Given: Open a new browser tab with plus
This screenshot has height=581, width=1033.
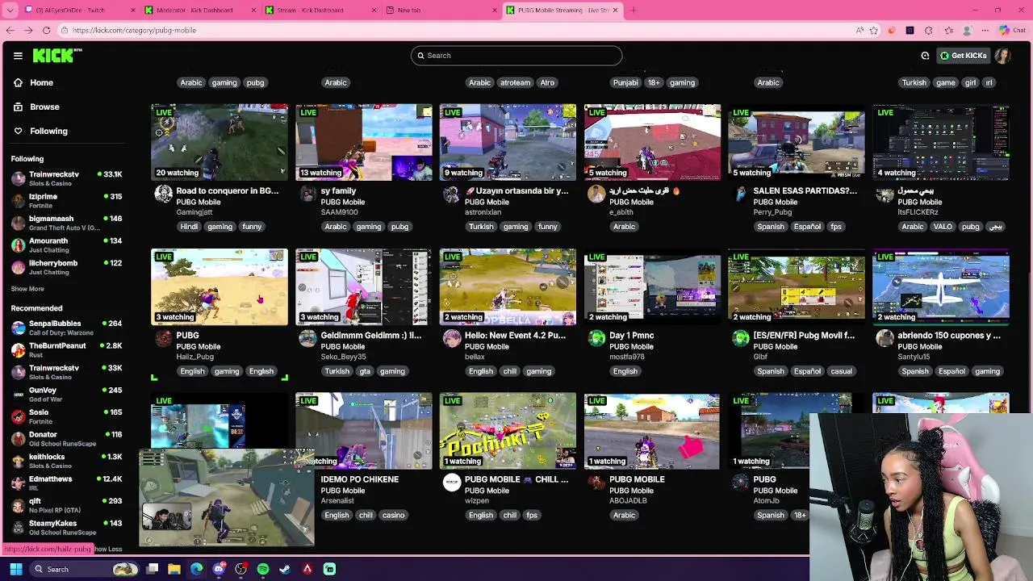Looking at the screenshot, I should coord(634,10).
